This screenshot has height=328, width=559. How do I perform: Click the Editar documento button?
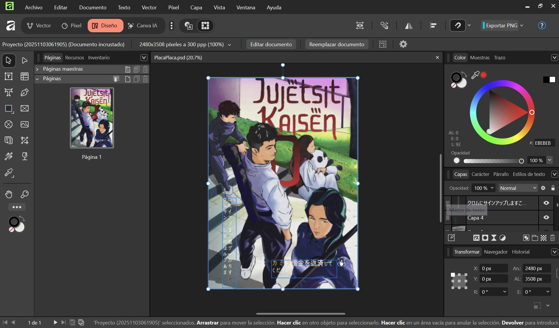271,44
